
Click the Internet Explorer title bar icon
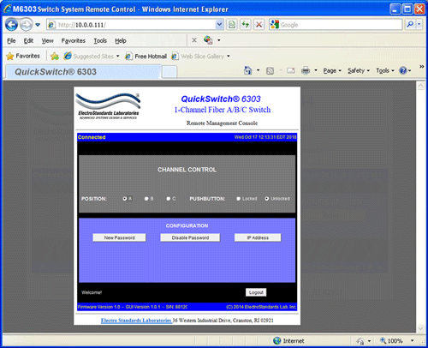8,9
